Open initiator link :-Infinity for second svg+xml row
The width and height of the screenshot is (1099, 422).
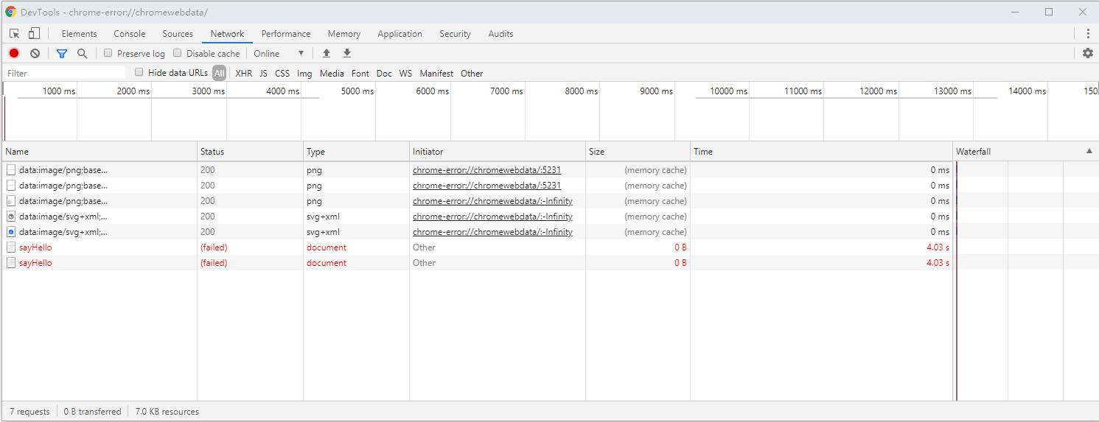(492, 232)
